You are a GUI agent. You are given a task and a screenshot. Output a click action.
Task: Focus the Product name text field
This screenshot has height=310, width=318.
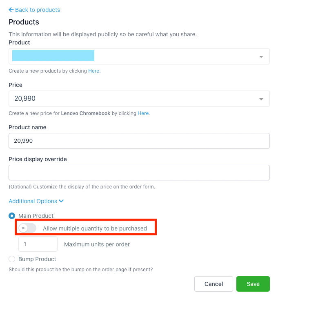[x=139, y=141]
